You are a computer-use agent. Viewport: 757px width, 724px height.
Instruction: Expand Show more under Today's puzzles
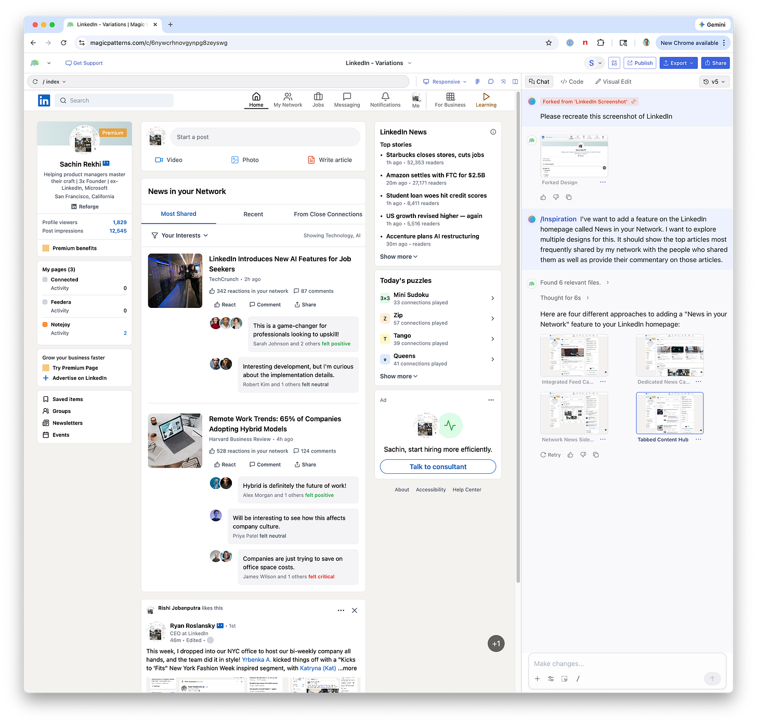[399, 376]
